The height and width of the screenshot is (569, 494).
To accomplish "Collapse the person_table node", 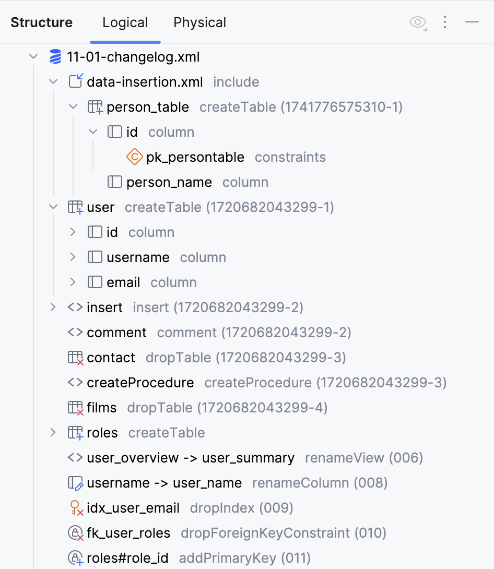I will pyautogui.click(x=73, y=106).
